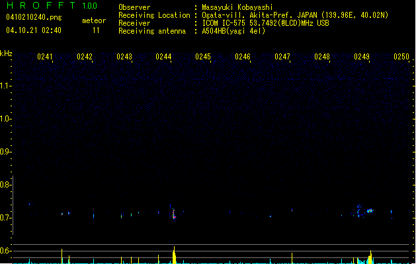
Task: Select the filename 0410210240.png
Action: tap(34, 17)
